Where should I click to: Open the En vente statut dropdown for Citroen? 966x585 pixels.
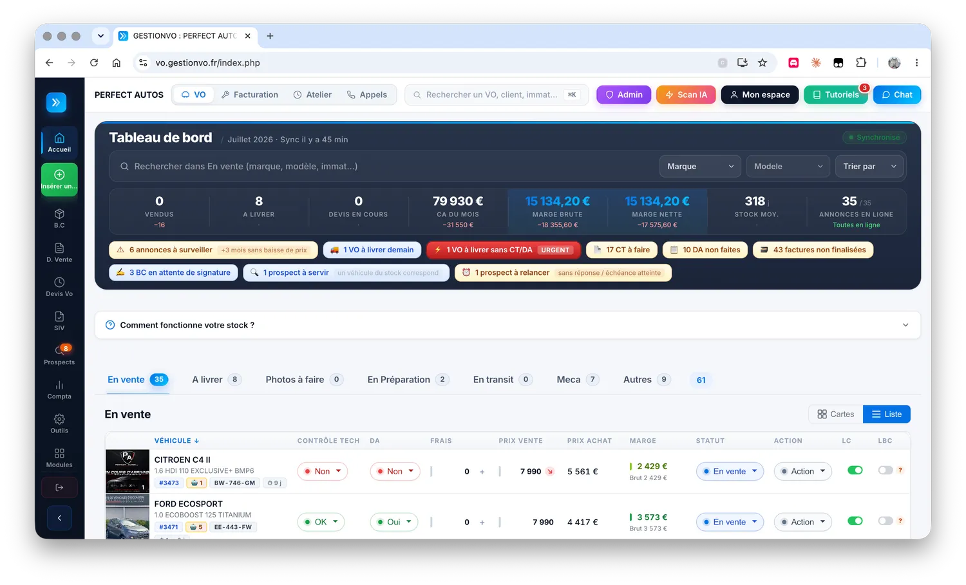[730, 471]
